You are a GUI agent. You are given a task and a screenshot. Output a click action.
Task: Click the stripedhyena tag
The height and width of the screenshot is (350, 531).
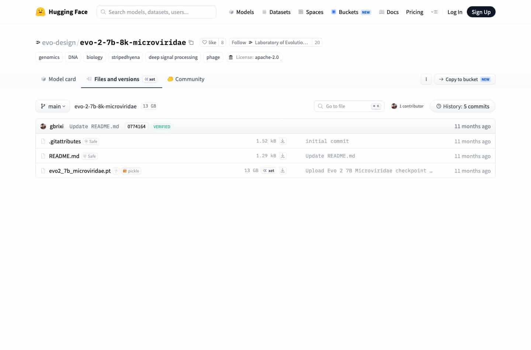click(126, 57)
